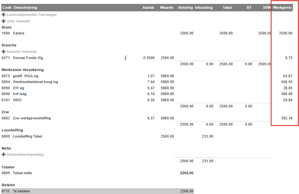Click the Loonheffing Tabel row description
The height and width of the screenshot is (194, 299).
[27, 136]
